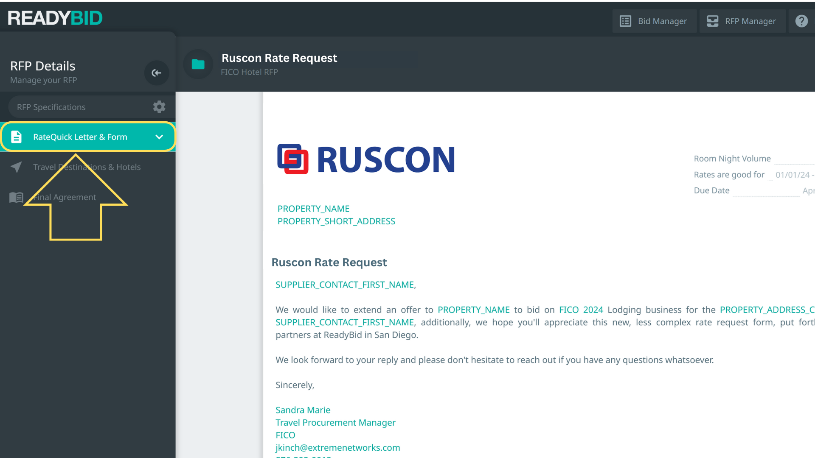Click the PROPERTY_NAME placeholder under the logo

tap(313, 209)
